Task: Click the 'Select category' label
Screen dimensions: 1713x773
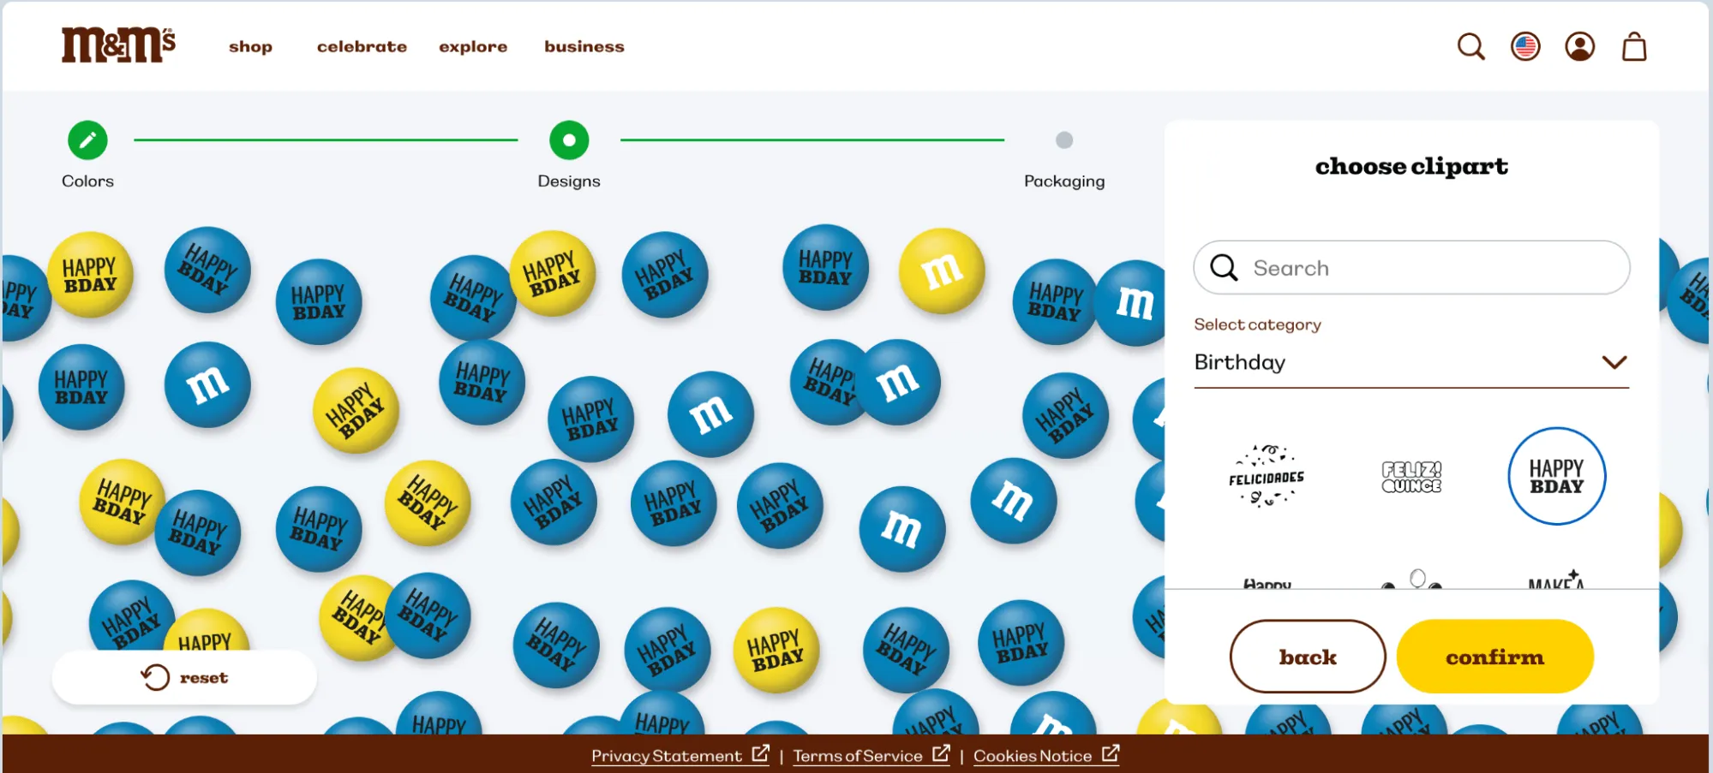Action: point(1257,324)
